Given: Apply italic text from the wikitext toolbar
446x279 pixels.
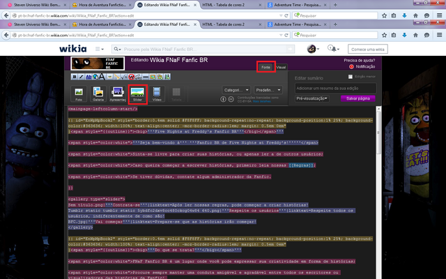Looking at the screenshot, I should (x=82, y=77).
